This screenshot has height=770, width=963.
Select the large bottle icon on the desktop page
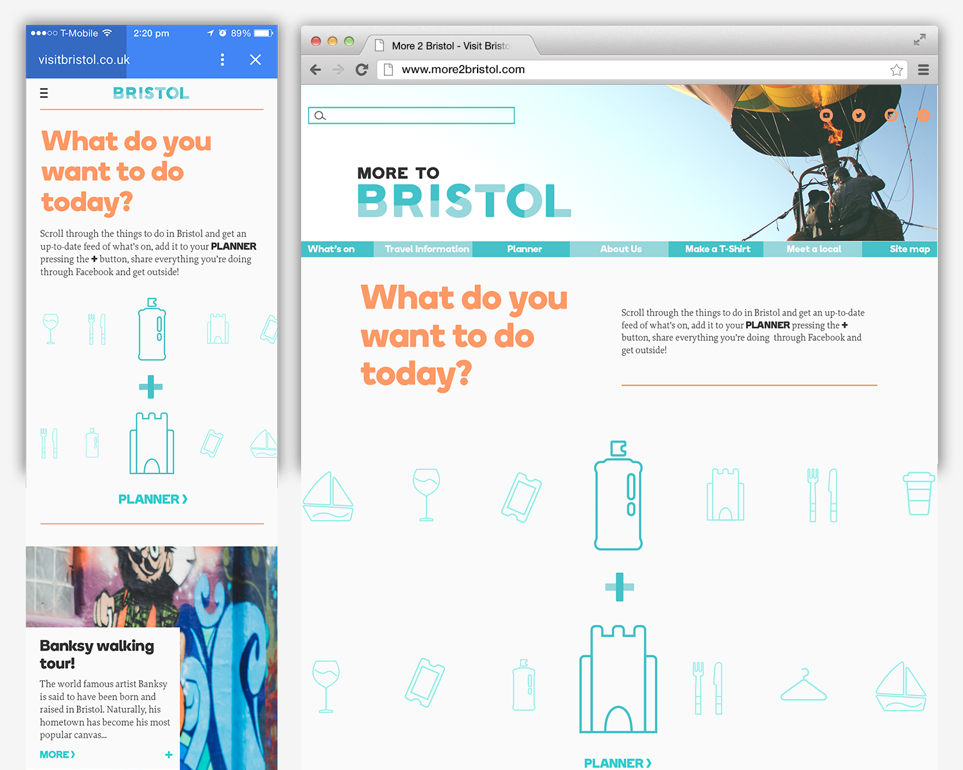coord(618,495)
